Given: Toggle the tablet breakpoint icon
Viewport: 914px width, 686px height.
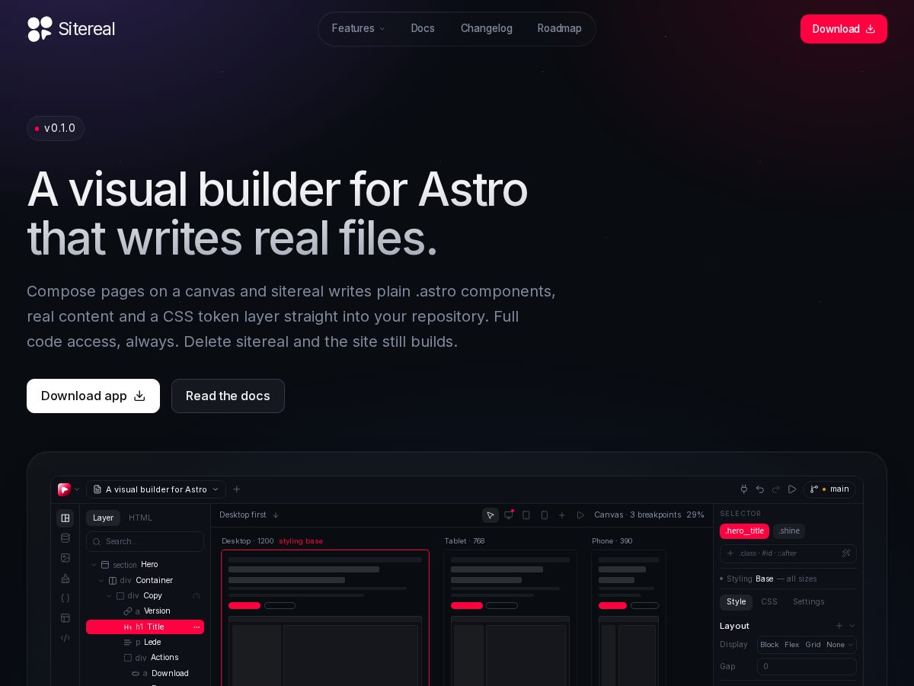Looking at the screenshot, I should [526, 515].
